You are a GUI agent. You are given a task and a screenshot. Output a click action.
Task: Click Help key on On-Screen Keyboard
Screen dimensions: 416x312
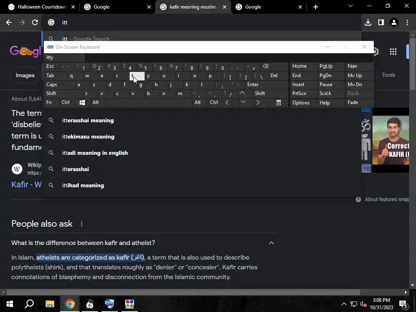tap(331, 103)
